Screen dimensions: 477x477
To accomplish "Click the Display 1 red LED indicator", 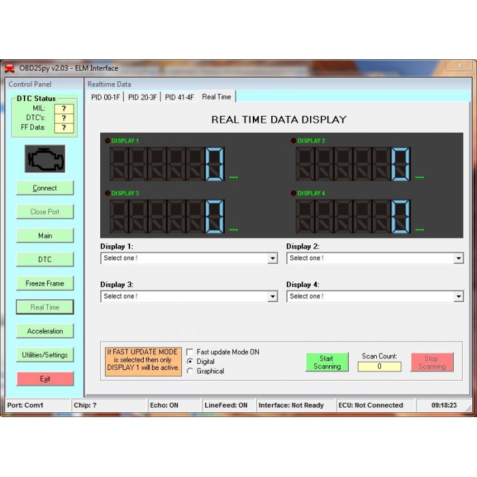I will [107, 140].
